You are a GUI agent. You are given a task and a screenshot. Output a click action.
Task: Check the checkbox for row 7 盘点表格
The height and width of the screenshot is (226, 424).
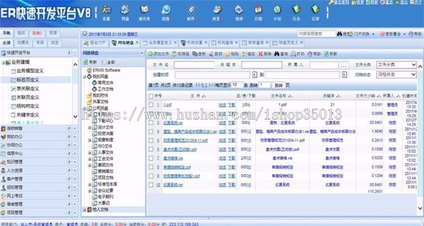151,158
